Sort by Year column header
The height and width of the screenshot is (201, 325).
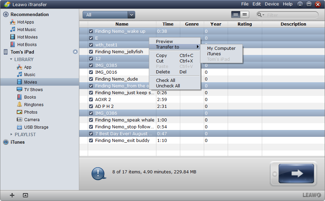coord(216,24)
